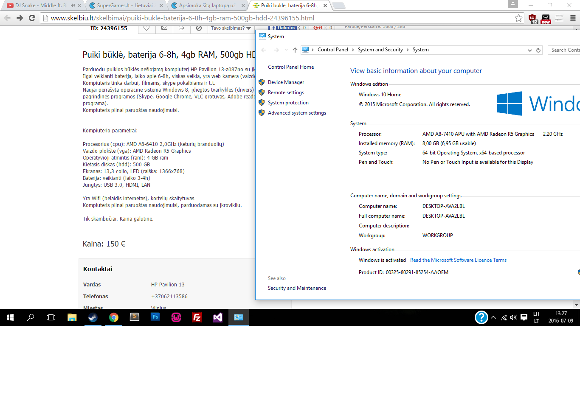Open WampServer pink W icon on taskbar
The height and width of the screenshot is (398, 580).
[x=176, y=317]
